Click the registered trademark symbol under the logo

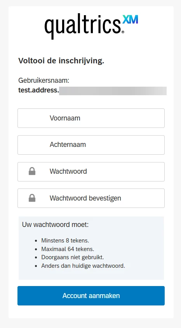point(123,32)
